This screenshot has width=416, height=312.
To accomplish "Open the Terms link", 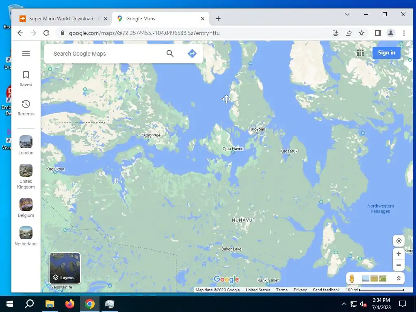I will [282, 290].
